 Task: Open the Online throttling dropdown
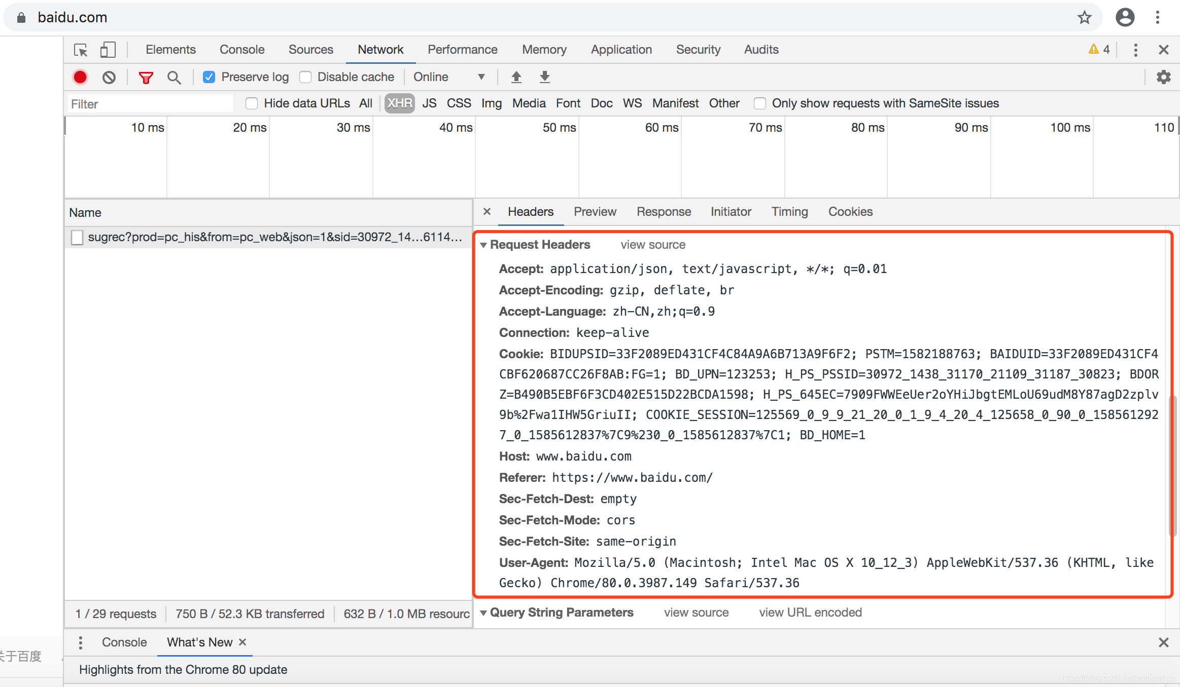click(x=449, y=77)
